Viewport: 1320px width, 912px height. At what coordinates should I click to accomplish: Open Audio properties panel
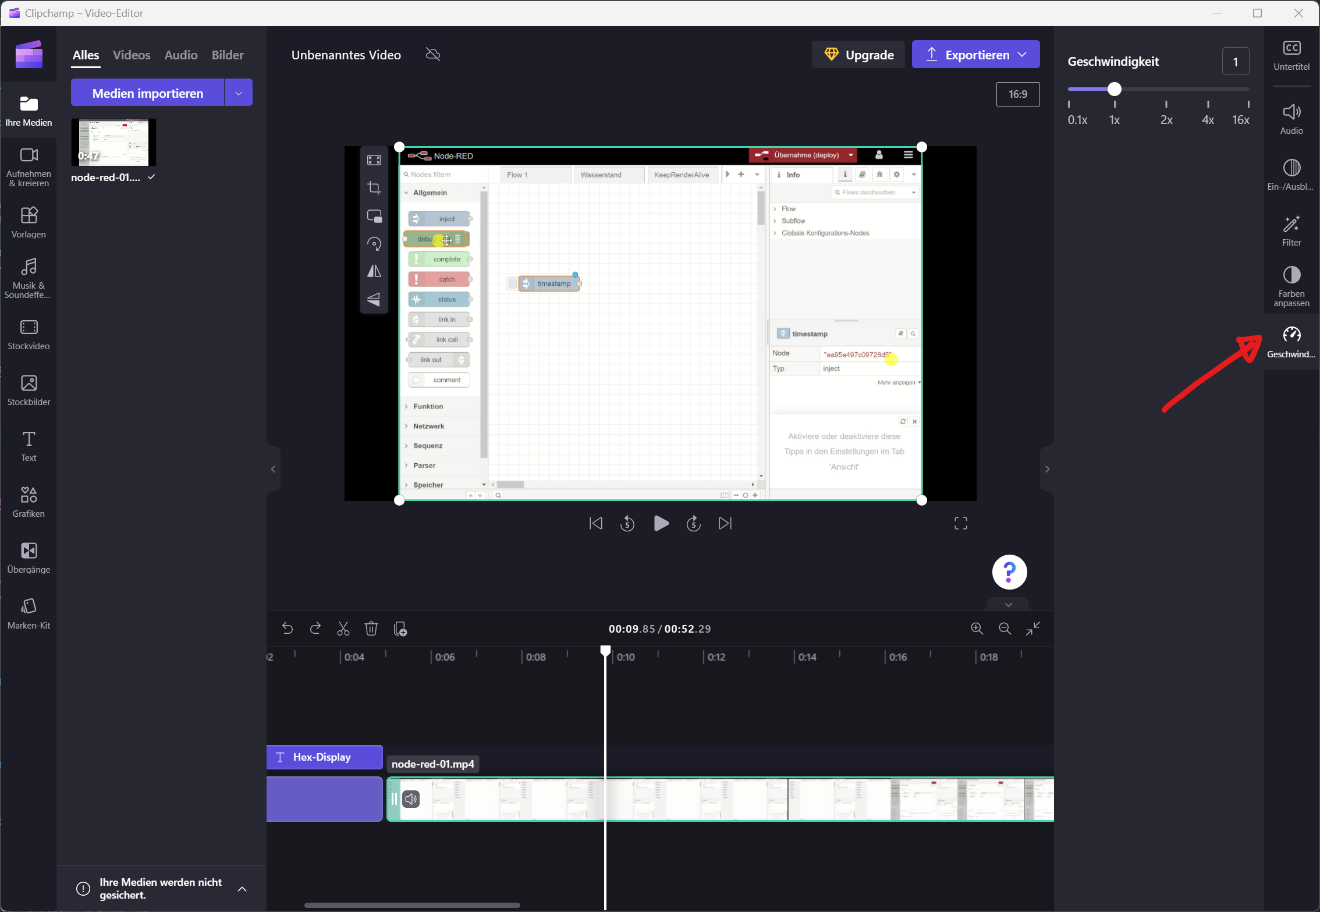point(1291,119)
